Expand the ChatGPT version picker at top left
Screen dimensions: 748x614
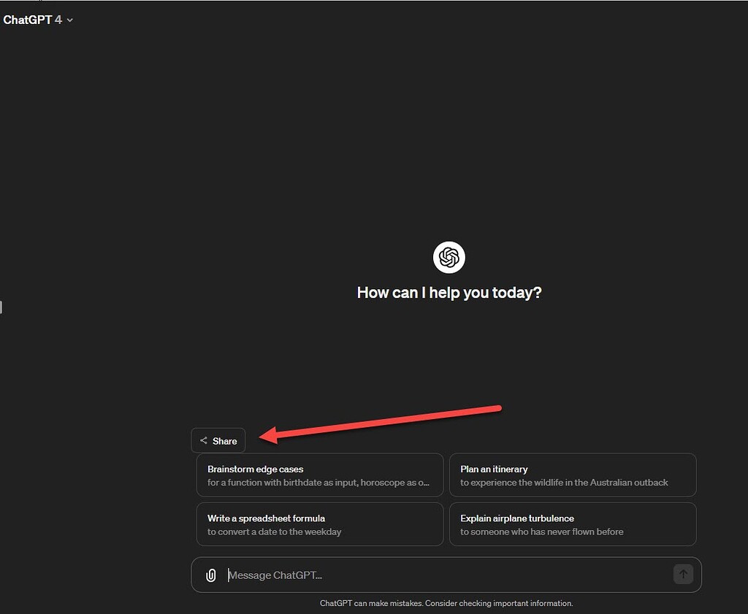click(x=38, y=20)
